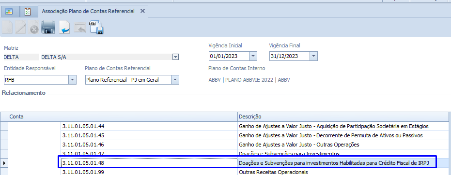The image size is (451, 175).
Task: Open the Matriz DELTA S/A dropdown
Action: coord(175,57)
